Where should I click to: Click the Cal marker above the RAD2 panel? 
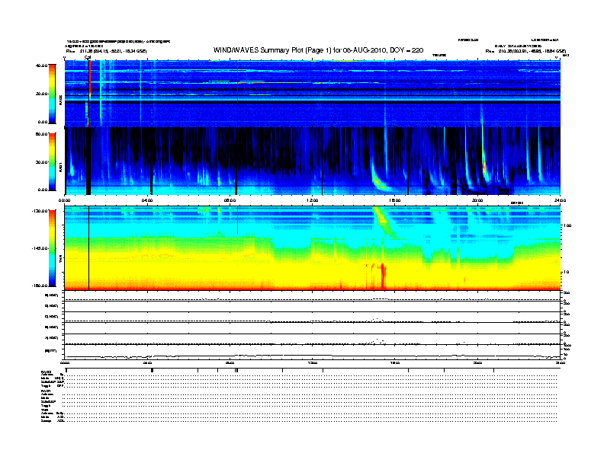88,58
